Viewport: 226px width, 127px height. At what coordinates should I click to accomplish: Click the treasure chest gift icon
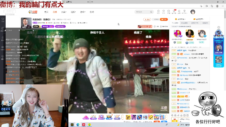pyautogui.click(x=109, y=117)
